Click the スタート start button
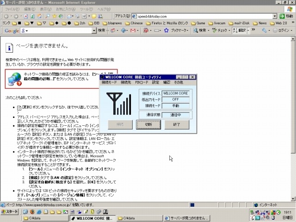Viewport: 296px width, 222px height. 9,212
